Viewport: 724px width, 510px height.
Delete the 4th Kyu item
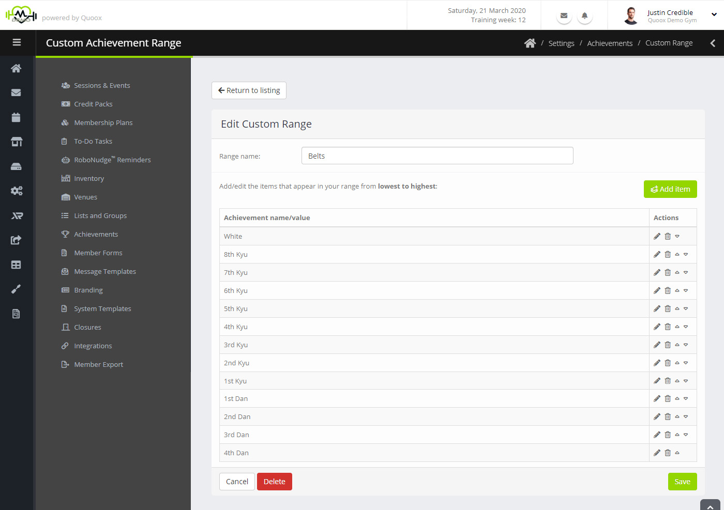tap(668, 327)
